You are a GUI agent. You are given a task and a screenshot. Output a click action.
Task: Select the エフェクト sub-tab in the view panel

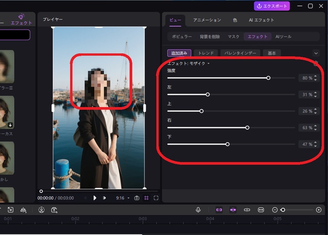click(x=257, y=37)
